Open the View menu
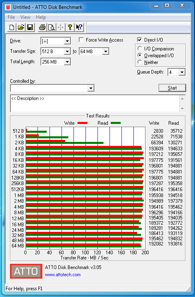 tap(25, 17)
